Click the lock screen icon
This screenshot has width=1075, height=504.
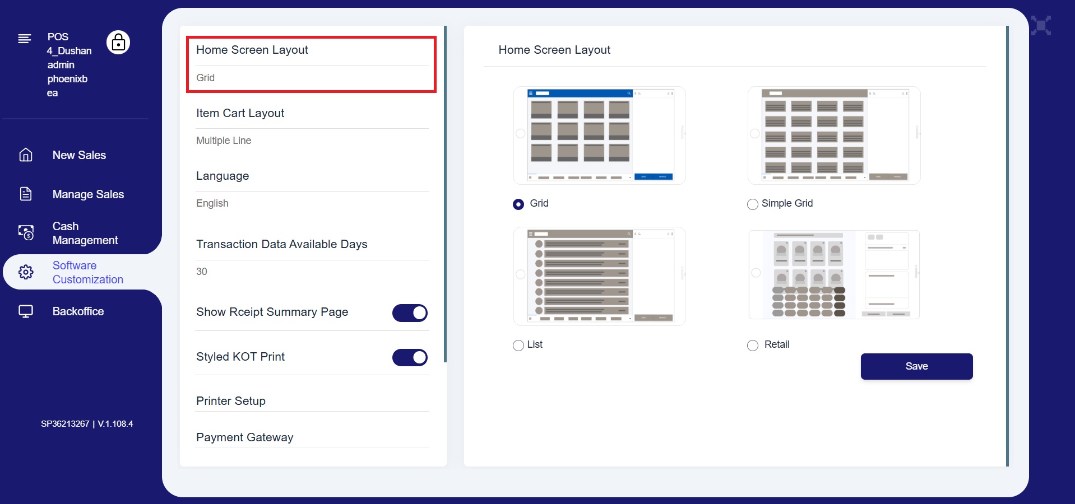pos(118,43)
